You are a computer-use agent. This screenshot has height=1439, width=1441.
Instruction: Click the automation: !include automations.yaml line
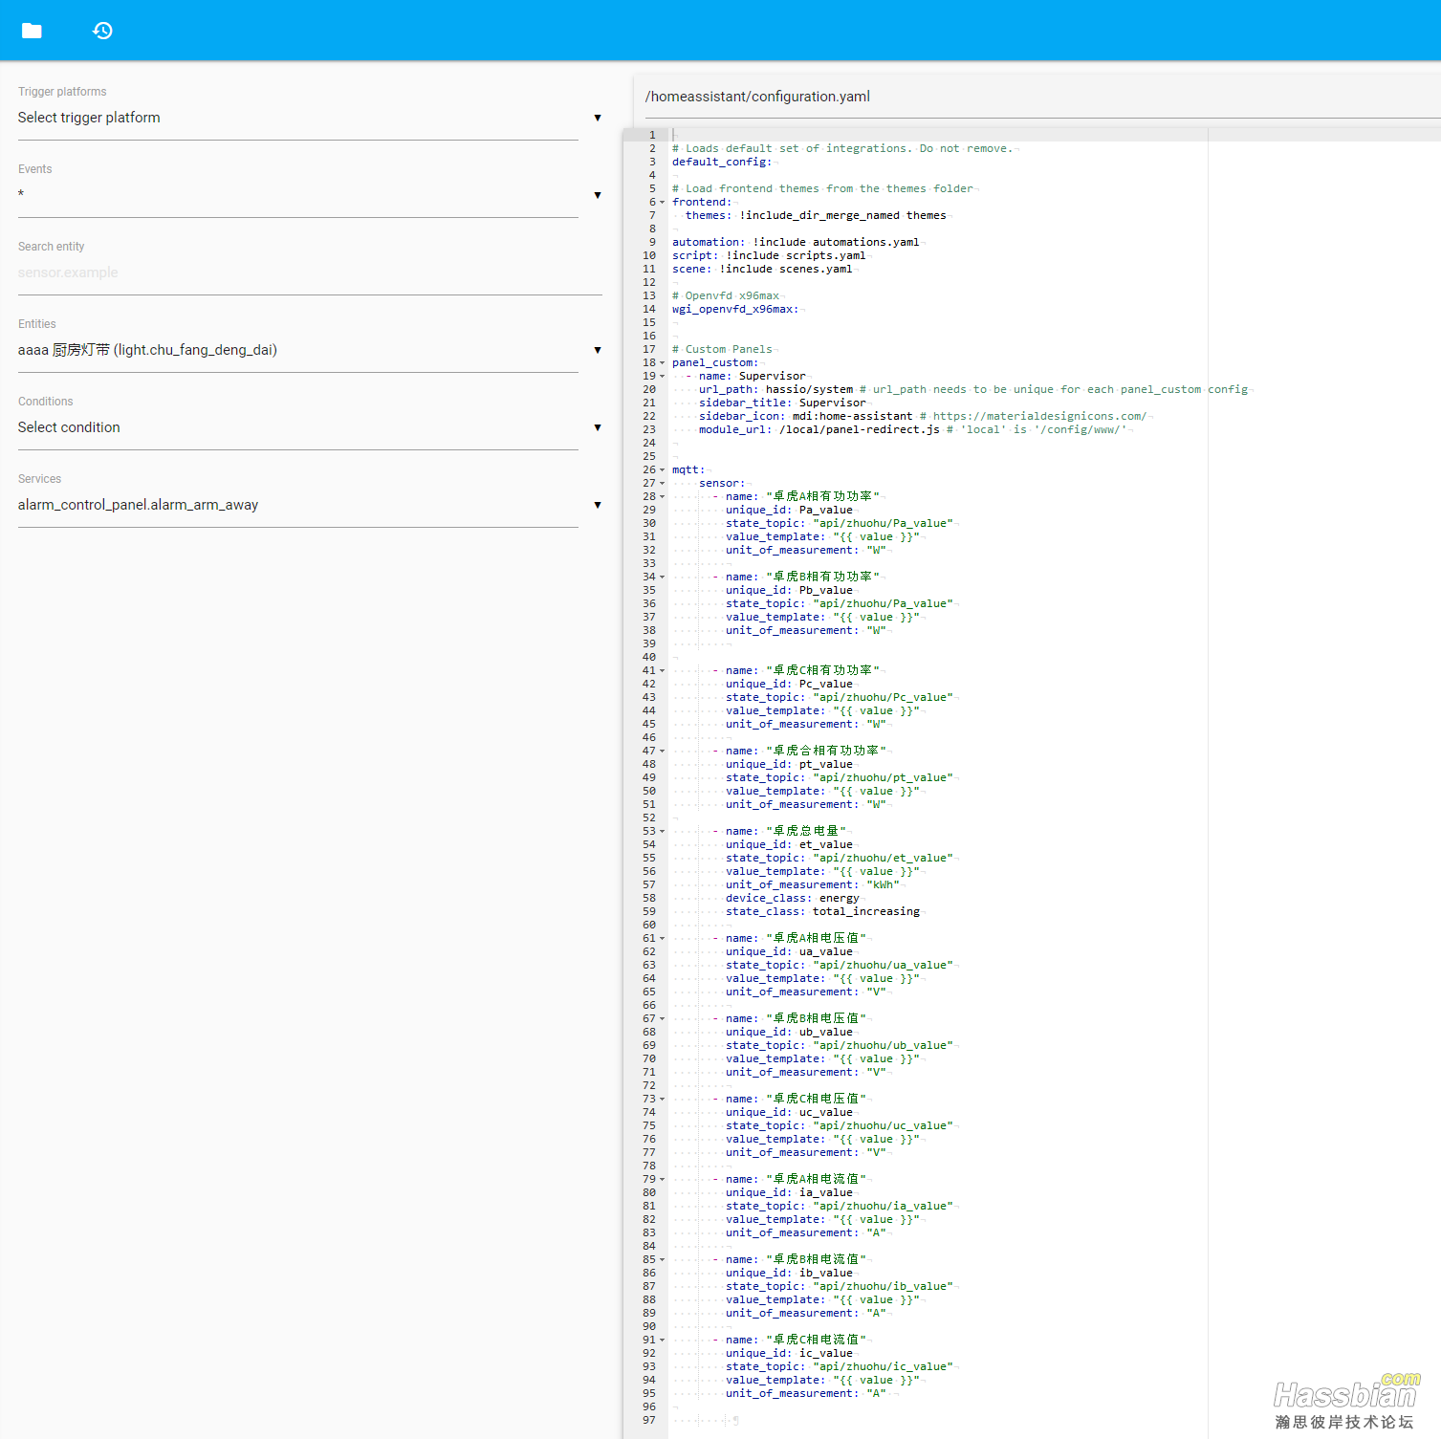click(x=796, y=243)
